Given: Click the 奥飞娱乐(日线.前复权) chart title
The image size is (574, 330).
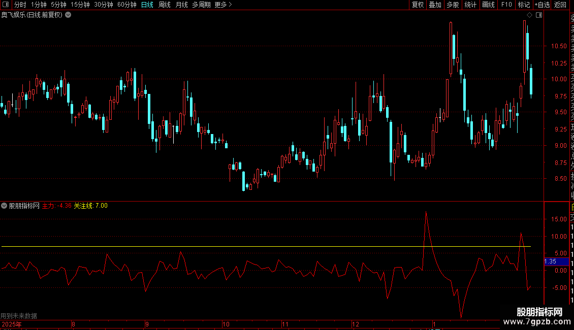Looking at the screenshot, I should (32, 15).
